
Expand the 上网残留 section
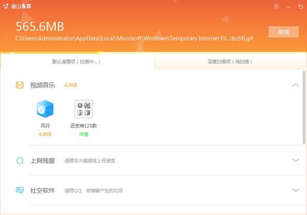click(295, 160)
